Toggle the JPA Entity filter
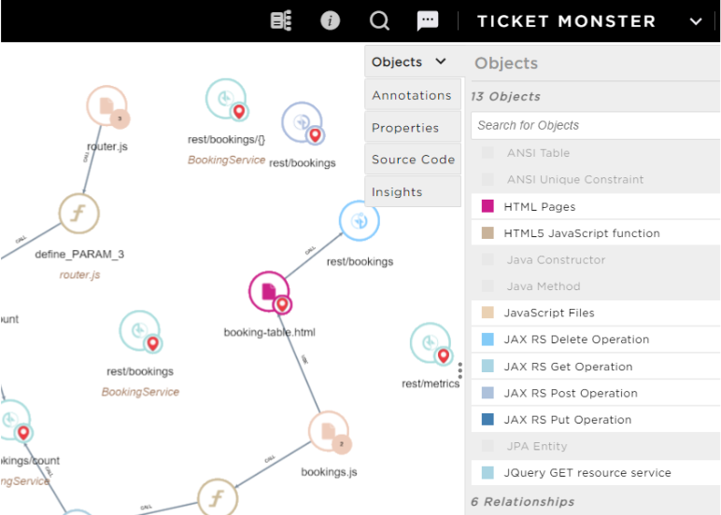Screen dimensions: 721x515 pyautogui.click(x=596, y=446)
